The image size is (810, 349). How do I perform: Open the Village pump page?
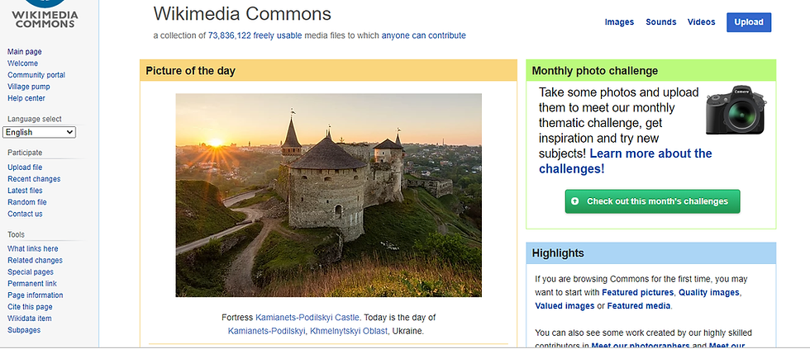pos(30,87)
